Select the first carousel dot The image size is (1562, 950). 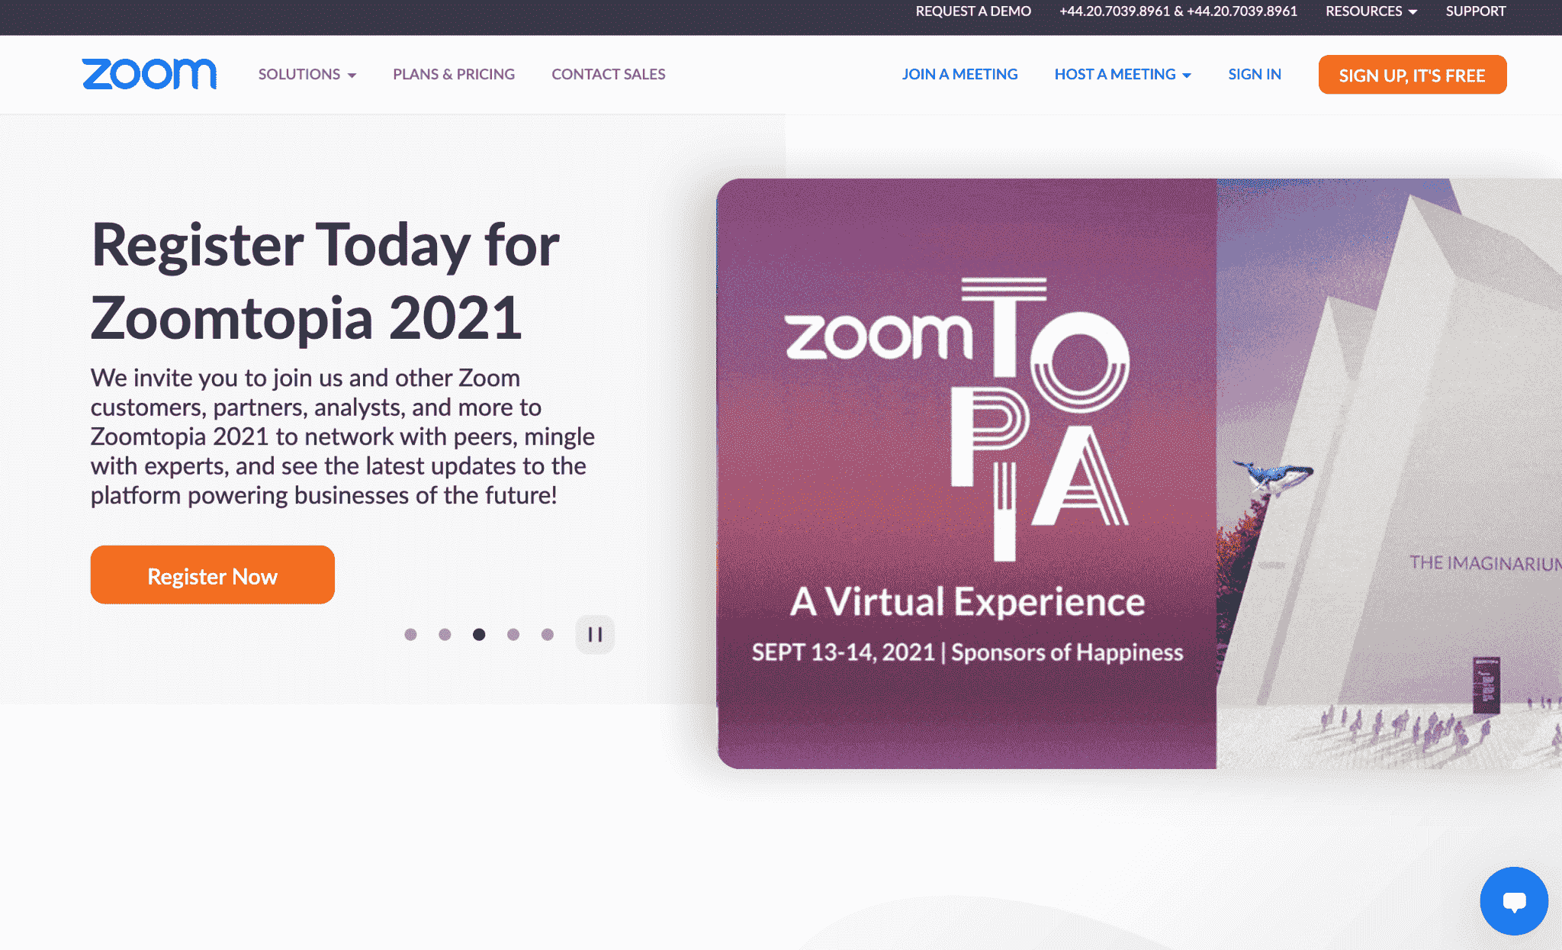(x=410, y=635)
